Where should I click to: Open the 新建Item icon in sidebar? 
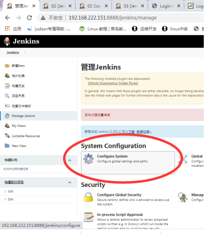tap(7, 66)
